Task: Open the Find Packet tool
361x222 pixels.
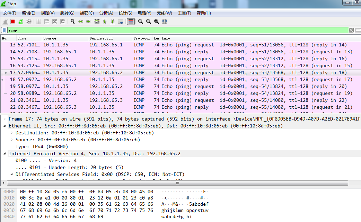Action: [72, 21]
